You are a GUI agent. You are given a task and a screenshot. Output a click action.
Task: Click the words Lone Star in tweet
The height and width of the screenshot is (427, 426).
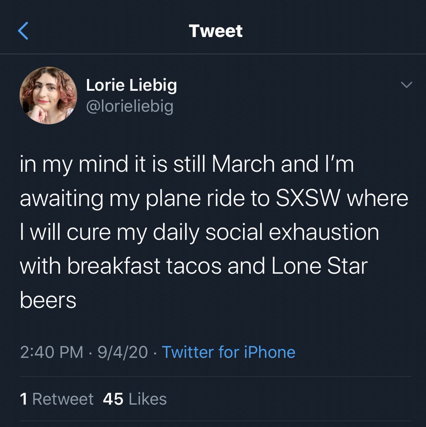point(319,266)
